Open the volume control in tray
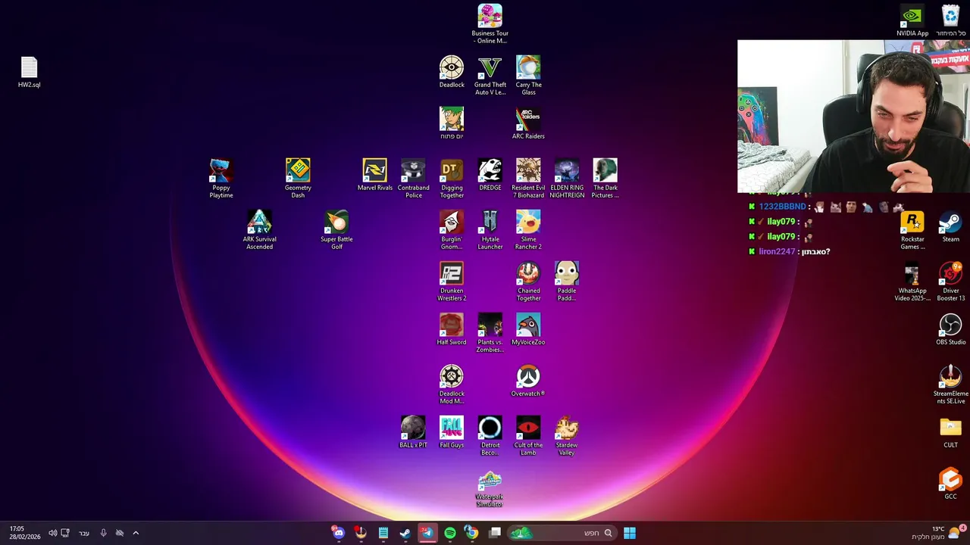The image size is (970, 545). click(52, 533)
